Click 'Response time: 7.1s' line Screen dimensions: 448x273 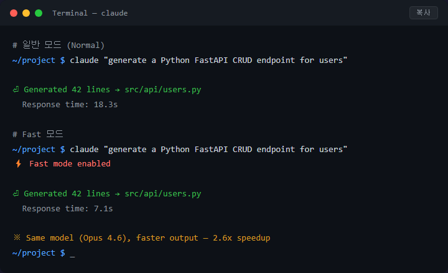pyautogui.click(x=67, y=209)
